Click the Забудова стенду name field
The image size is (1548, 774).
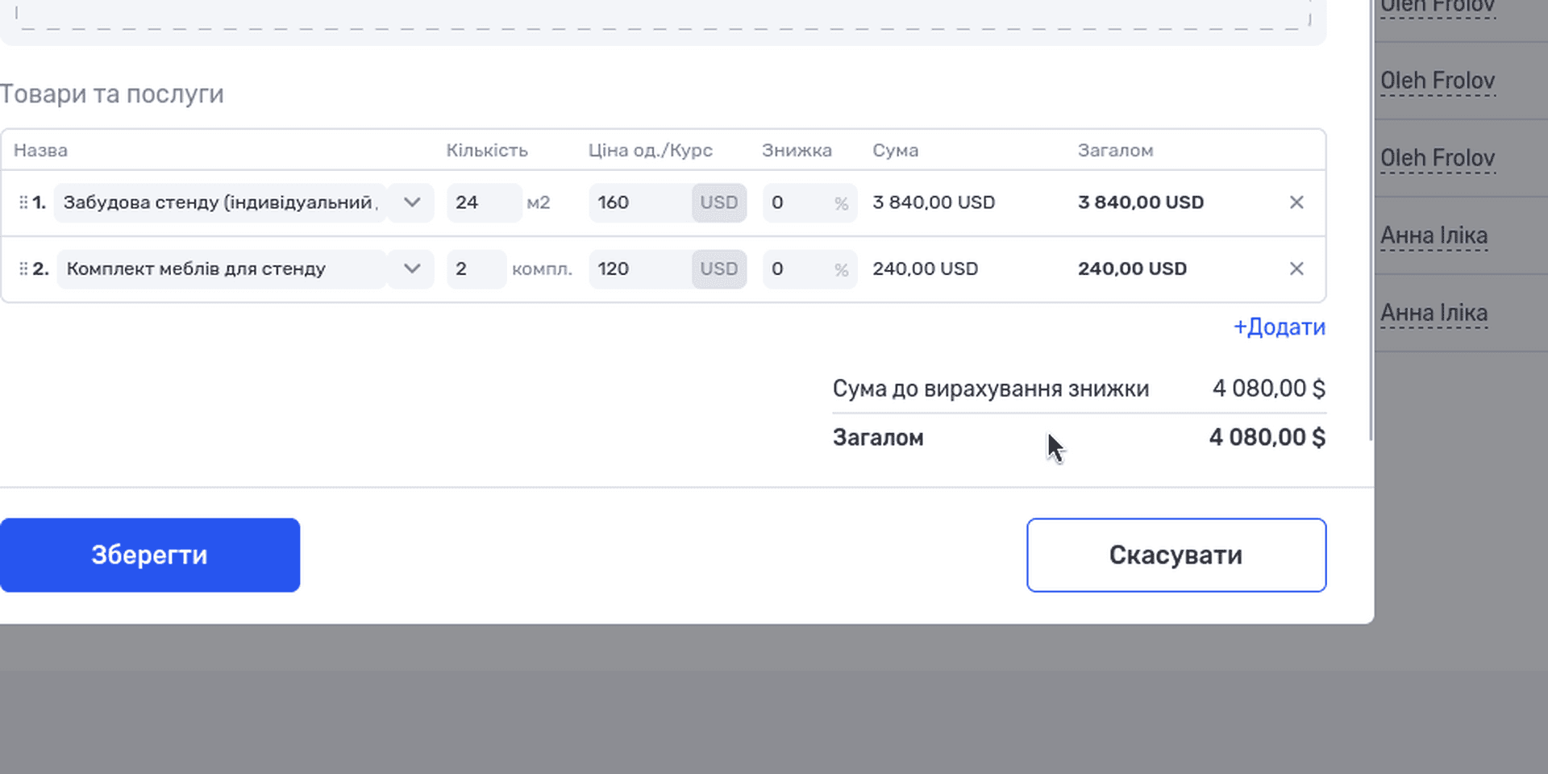click(221, 202)
